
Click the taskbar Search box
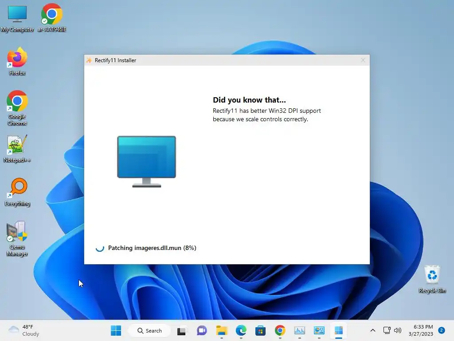pyautogui.click(x=150, y=330)
